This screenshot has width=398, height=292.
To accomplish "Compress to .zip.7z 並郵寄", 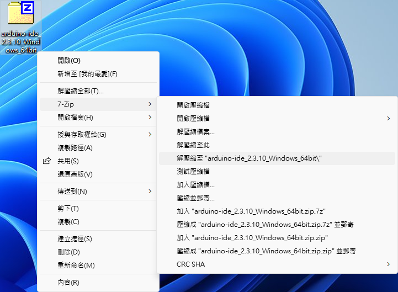I will [277, 225].
